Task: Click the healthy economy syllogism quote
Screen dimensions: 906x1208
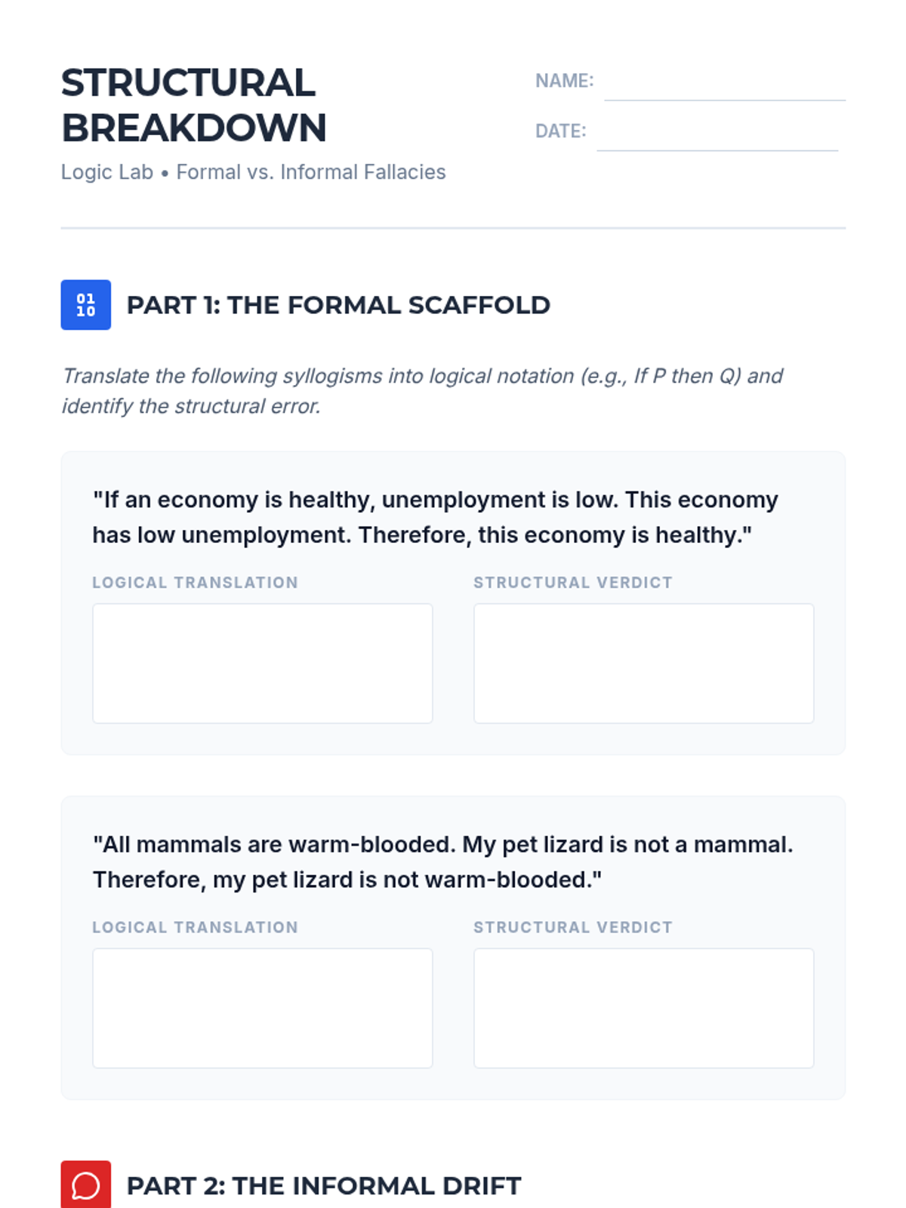Action: tap(436, 517)
